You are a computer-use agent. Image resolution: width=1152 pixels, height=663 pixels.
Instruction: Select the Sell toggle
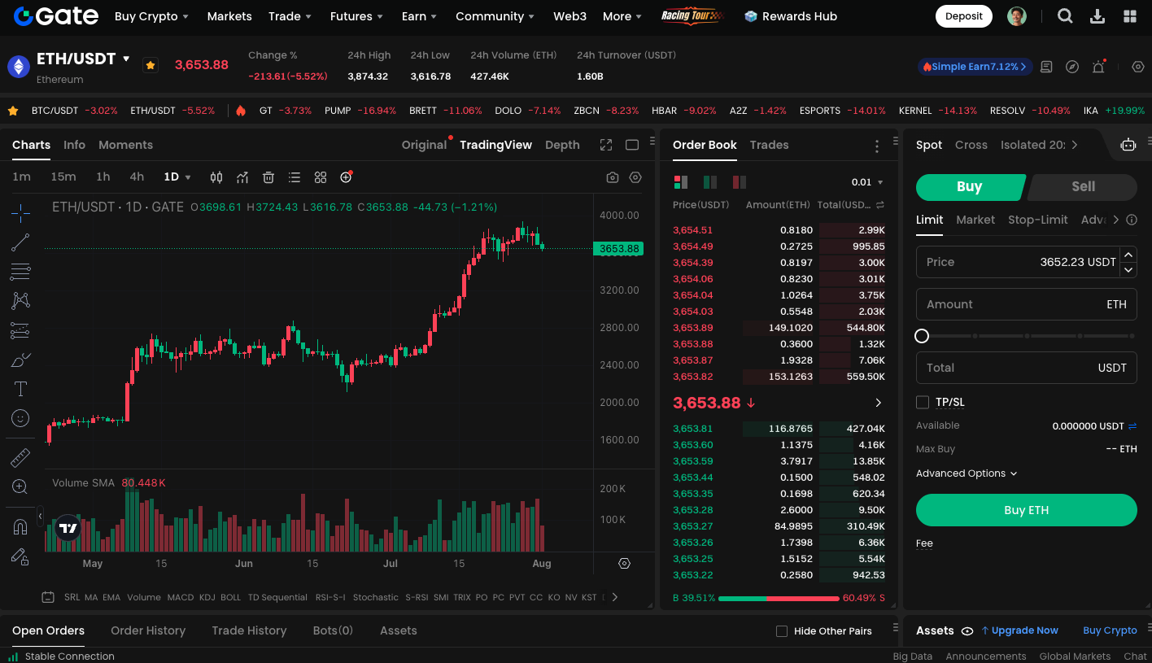click(x=1083, y=186)
